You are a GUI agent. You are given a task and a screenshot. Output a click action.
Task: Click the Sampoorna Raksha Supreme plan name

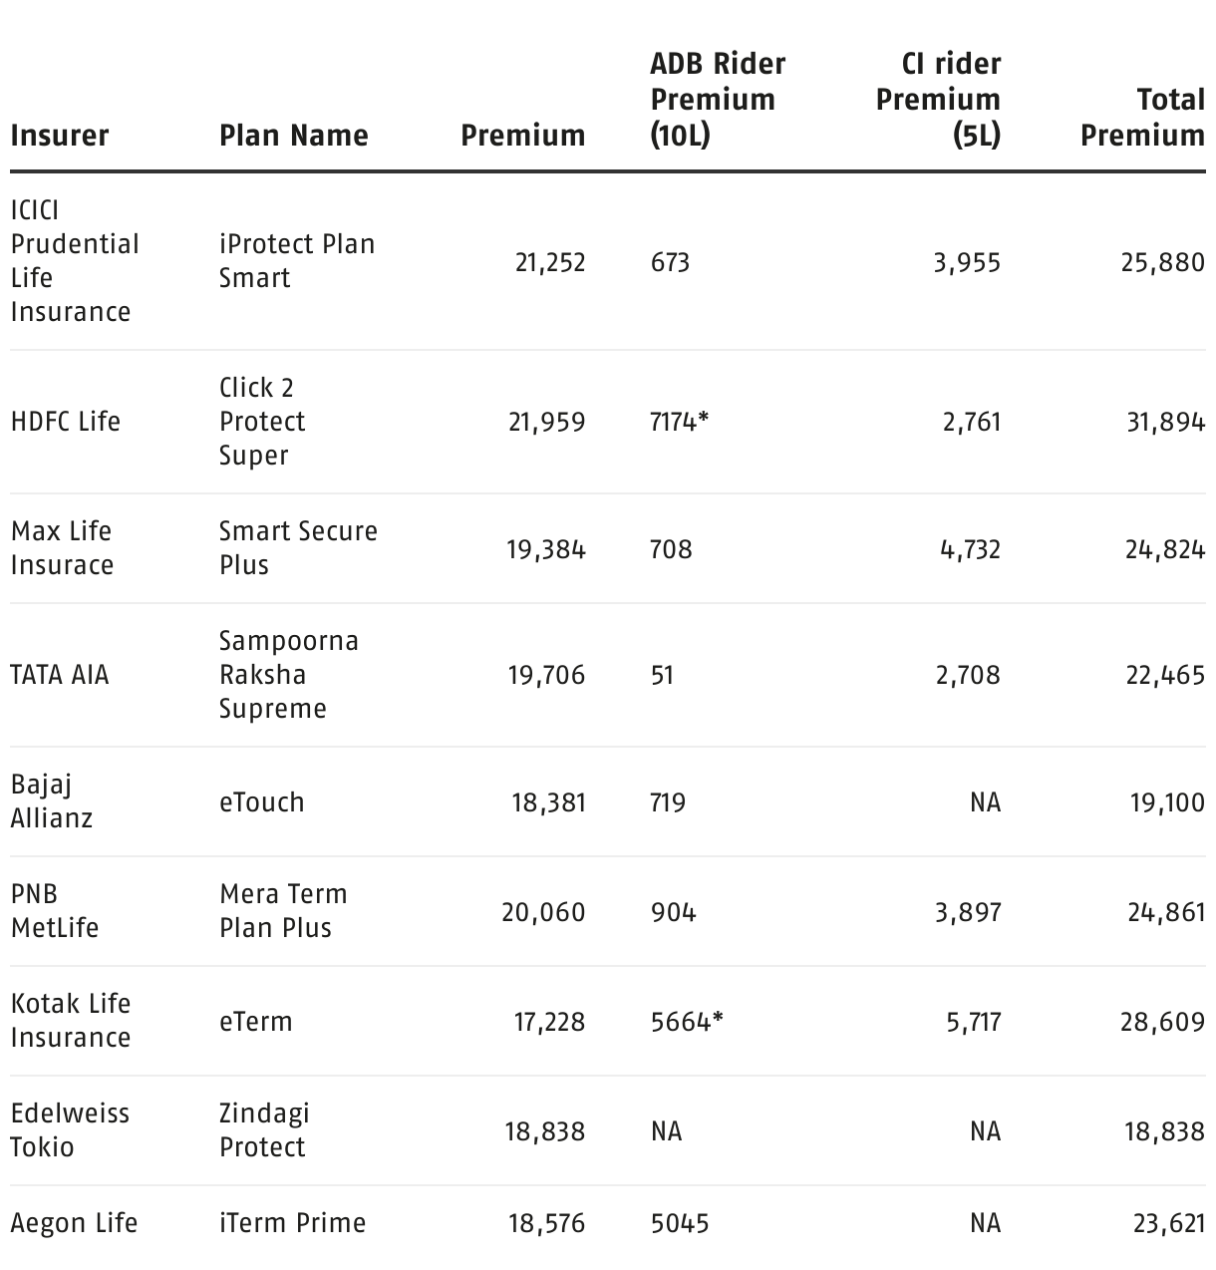pos(288,675)
